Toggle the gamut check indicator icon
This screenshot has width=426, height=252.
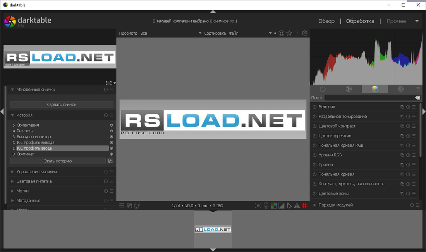(289, 206)
